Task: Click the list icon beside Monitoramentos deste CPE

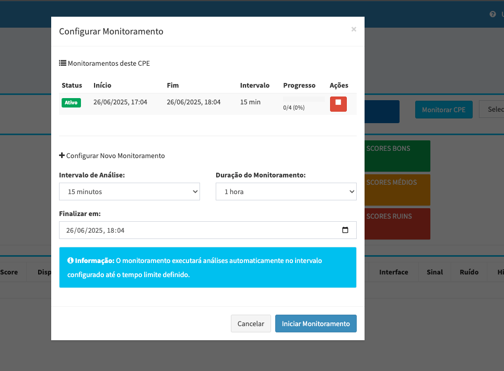Action: (63, 63)
